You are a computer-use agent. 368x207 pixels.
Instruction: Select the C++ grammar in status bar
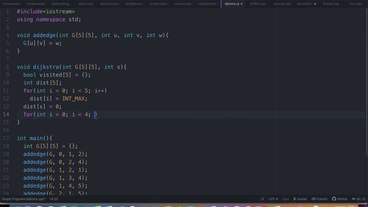tap(286, 199)
